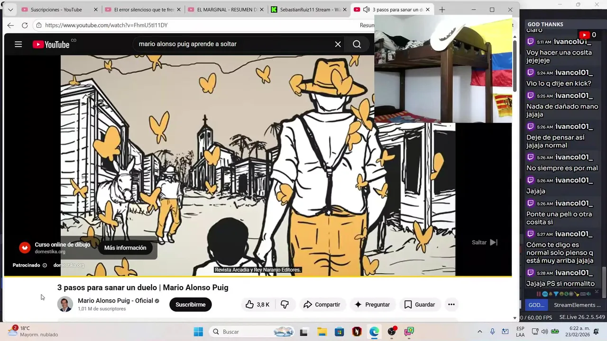Clear the YouTube search query
This screenshot has height=341, width=607.
[x=338, y=44]
